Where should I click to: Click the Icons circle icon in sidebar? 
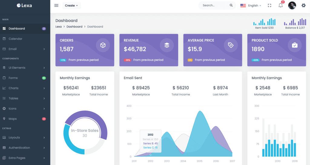4,108
